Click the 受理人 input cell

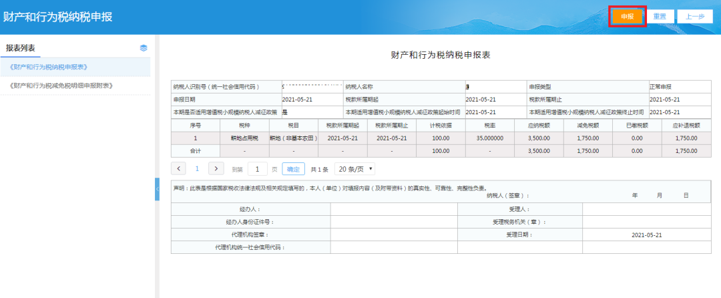tap(646, 209)
